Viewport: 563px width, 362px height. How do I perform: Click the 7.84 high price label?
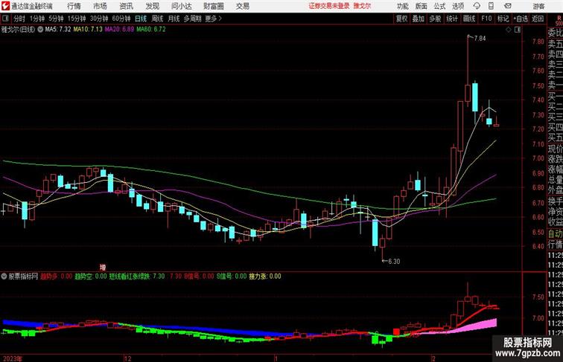tap(480, 39)
